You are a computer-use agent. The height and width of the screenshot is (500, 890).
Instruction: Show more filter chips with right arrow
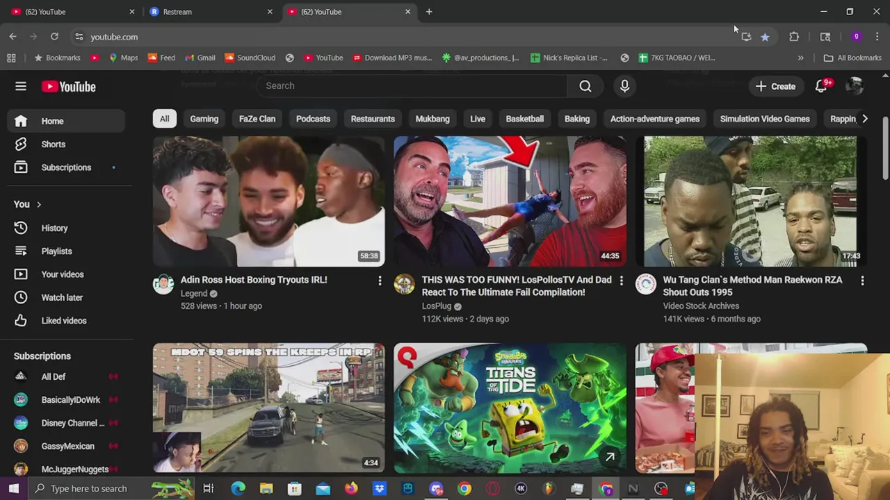(x=864, y=119)
